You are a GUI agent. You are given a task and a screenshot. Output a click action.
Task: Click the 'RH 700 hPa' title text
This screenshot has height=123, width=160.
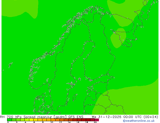[11, 117]
